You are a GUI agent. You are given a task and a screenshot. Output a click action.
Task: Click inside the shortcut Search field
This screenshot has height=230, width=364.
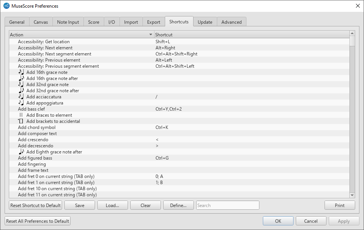click(x=228, y=205)
